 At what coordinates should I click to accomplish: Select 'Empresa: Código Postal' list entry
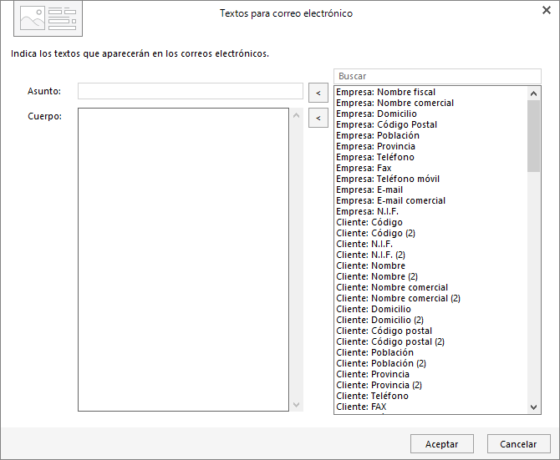431,124
